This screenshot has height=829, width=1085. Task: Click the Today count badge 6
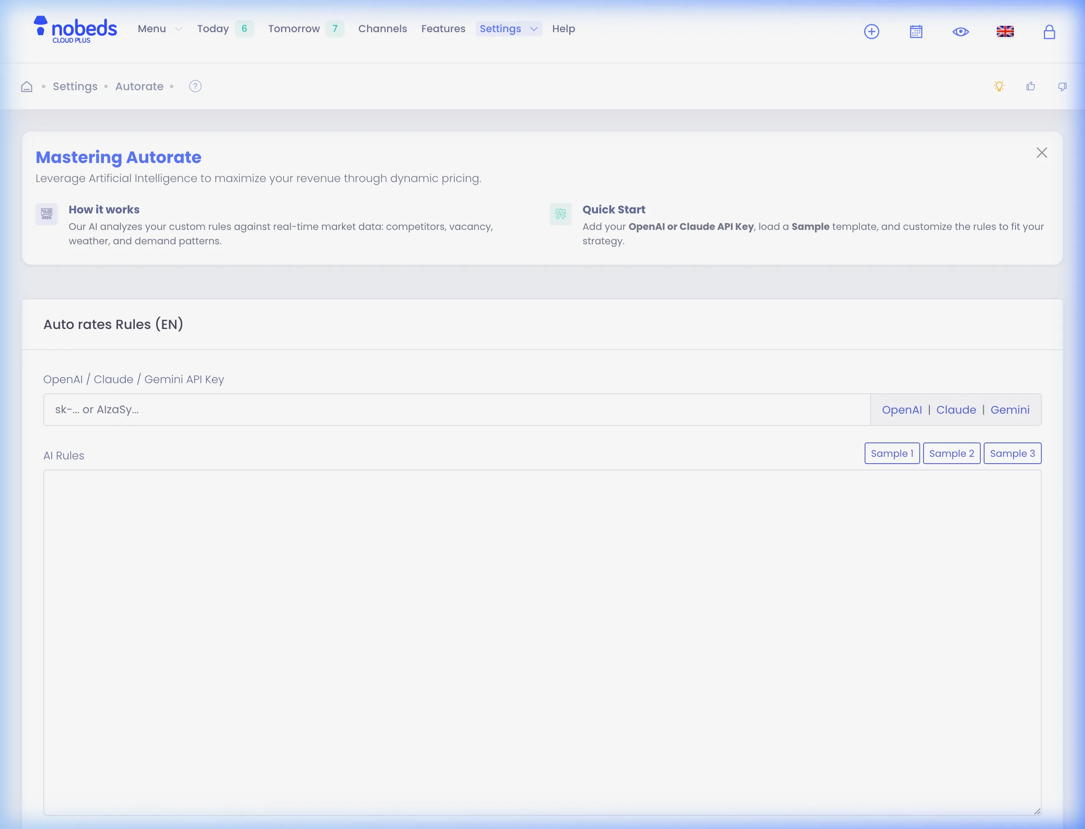pos(244,29)
